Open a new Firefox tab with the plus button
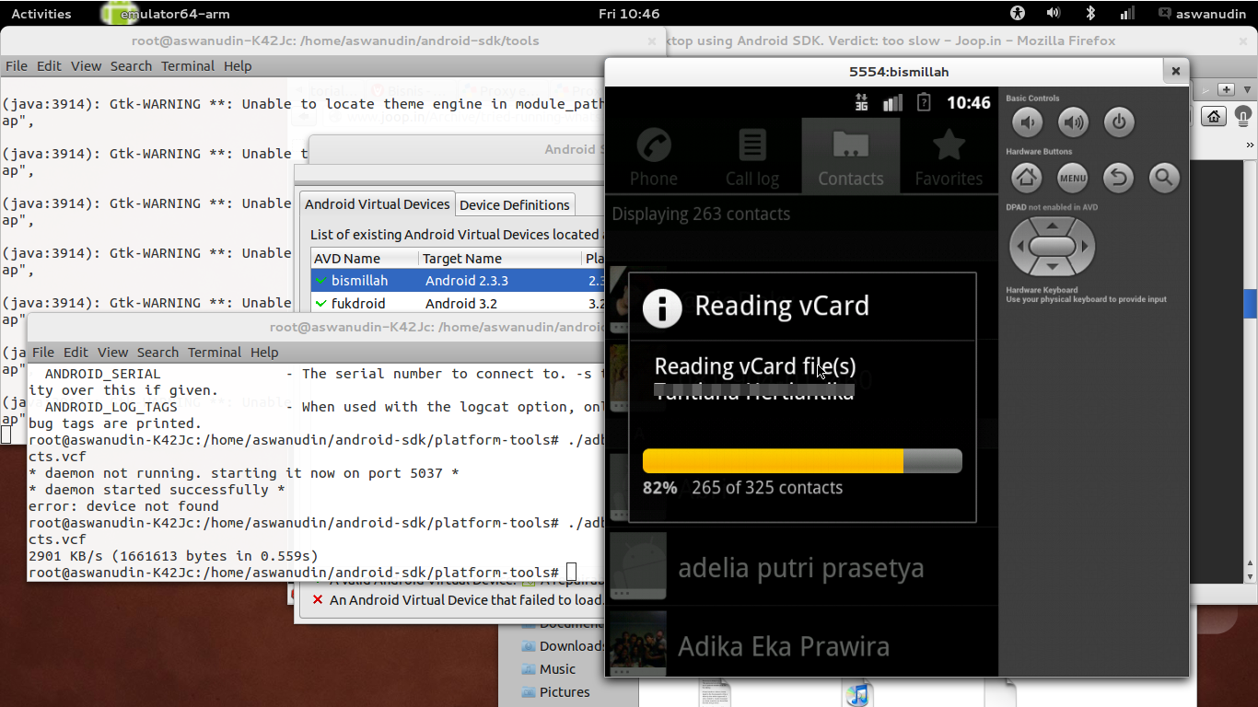The width and height of the screenshot is (1258, 707). pos(1226,89)
